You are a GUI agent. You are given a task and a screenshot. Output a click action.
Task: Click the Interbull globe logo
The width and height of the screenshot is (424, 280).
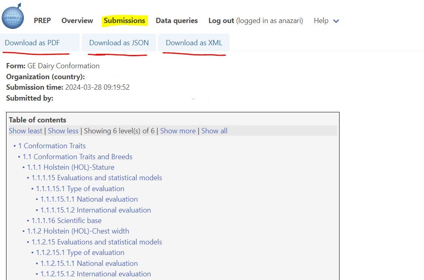click(x=13, y=16)
